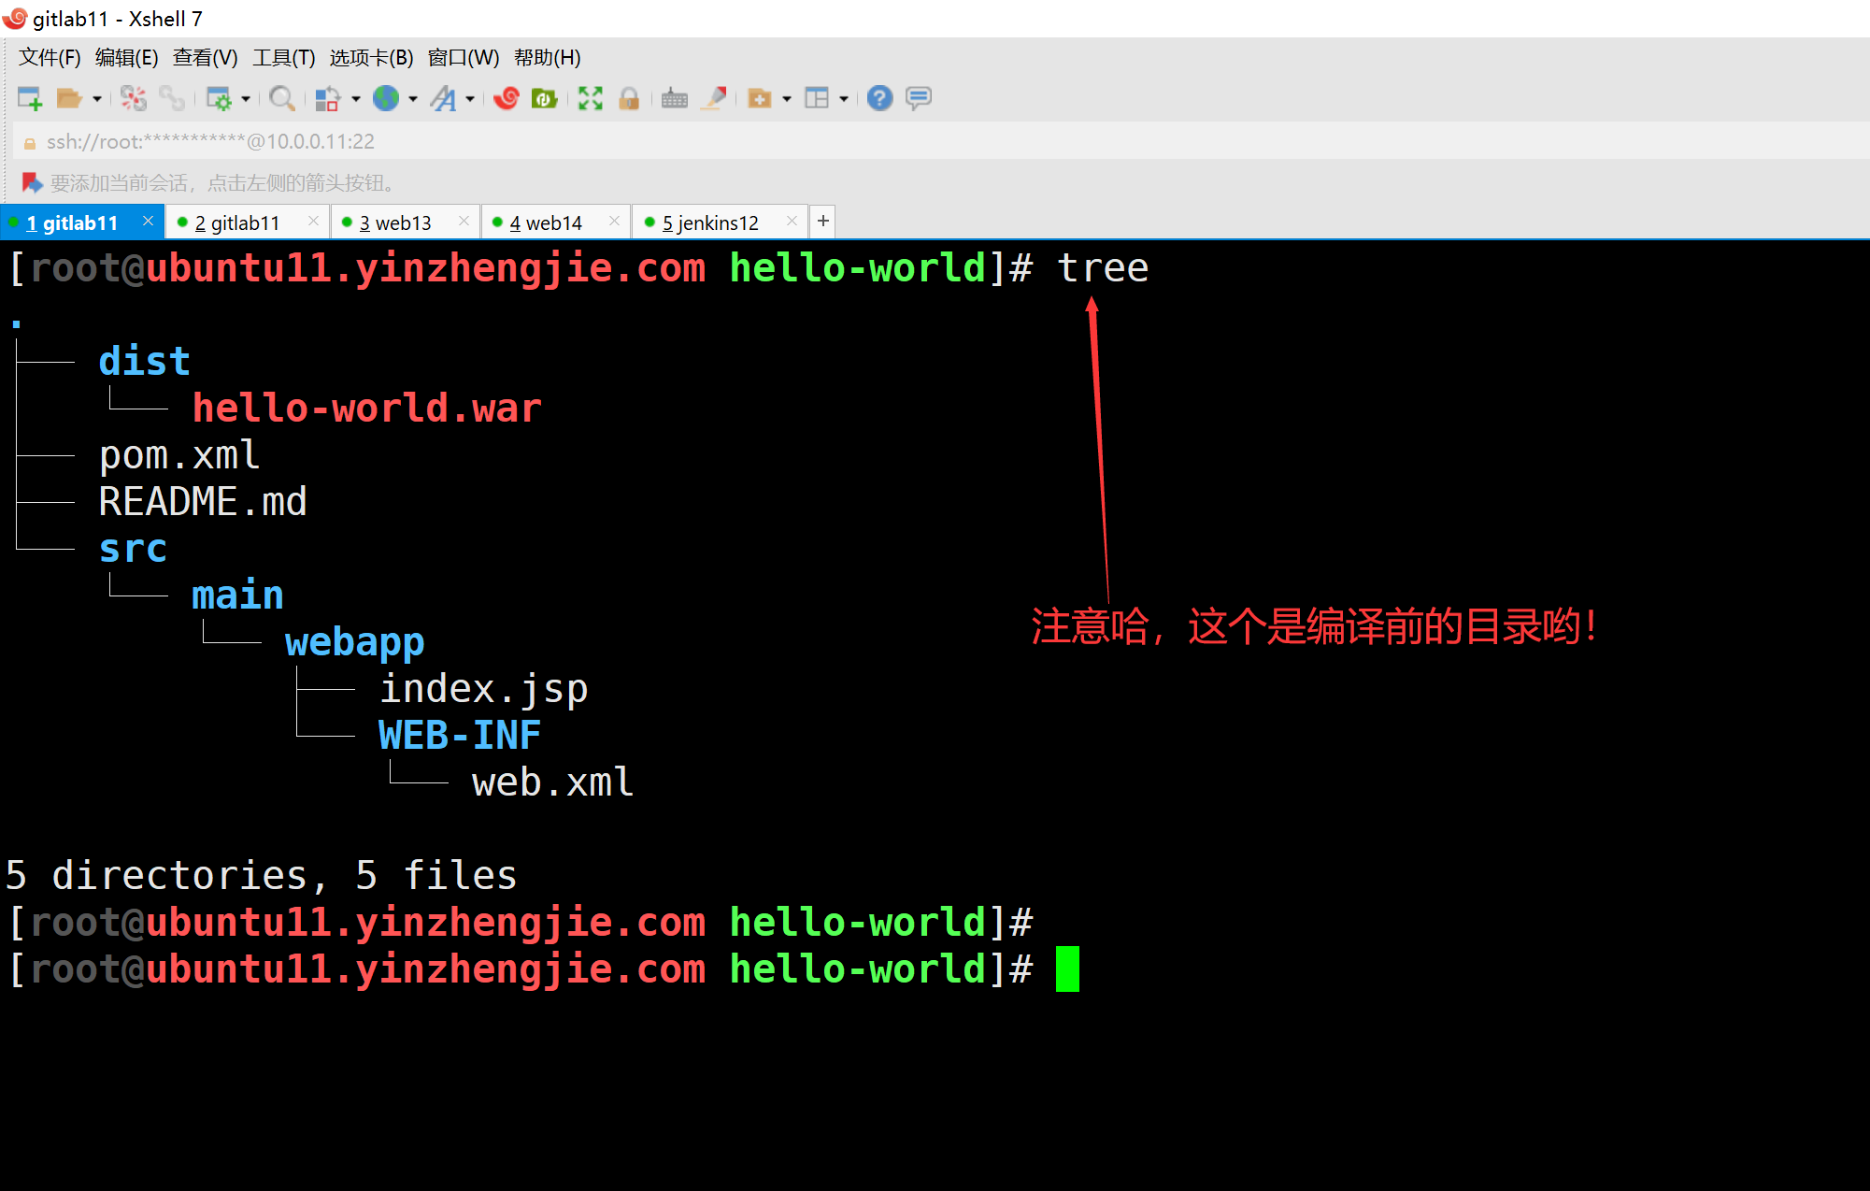This screenshot has height=1191, width=1870.
Task: Add a new tab with plus button
Action: 822,222
